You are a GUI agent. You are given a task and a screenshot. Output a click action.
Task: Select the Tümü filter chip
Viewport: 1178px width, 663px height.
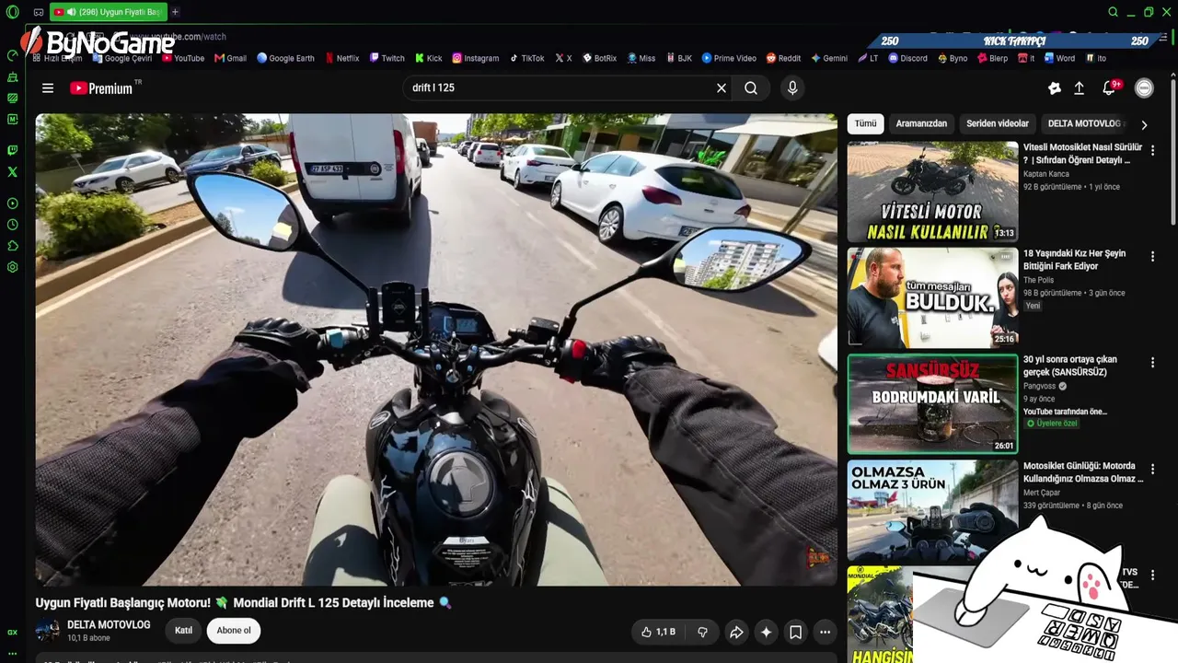coord(865,123)
